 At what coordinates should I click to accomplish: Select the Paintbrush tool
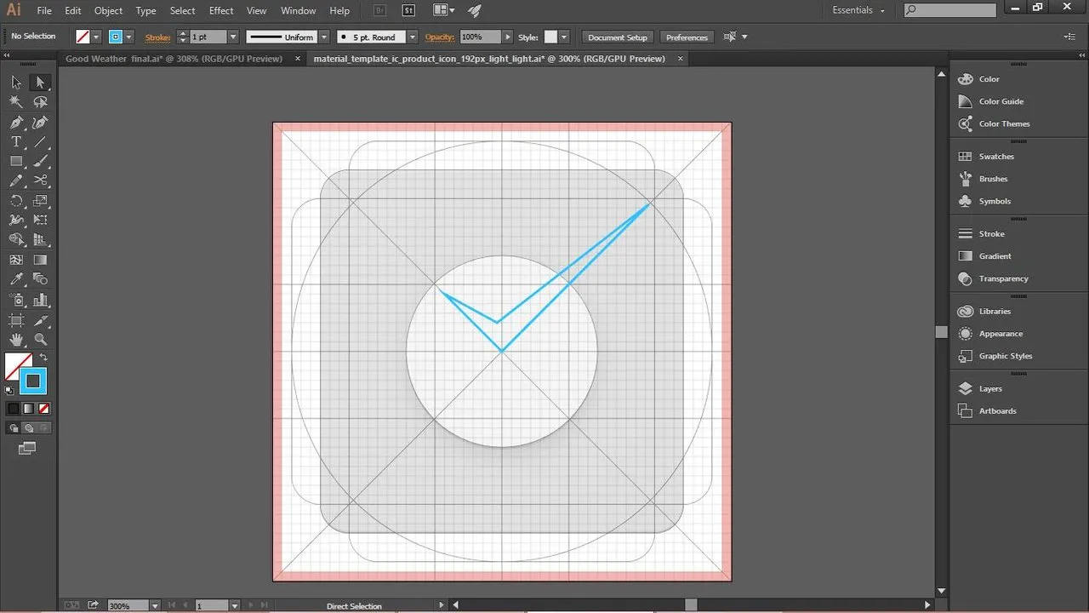point(40,161)
